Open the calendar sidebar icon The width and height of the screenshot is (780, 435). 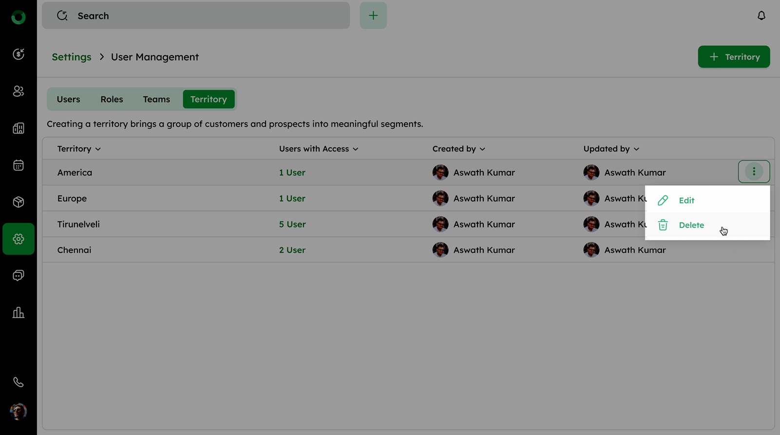point(19,165)
